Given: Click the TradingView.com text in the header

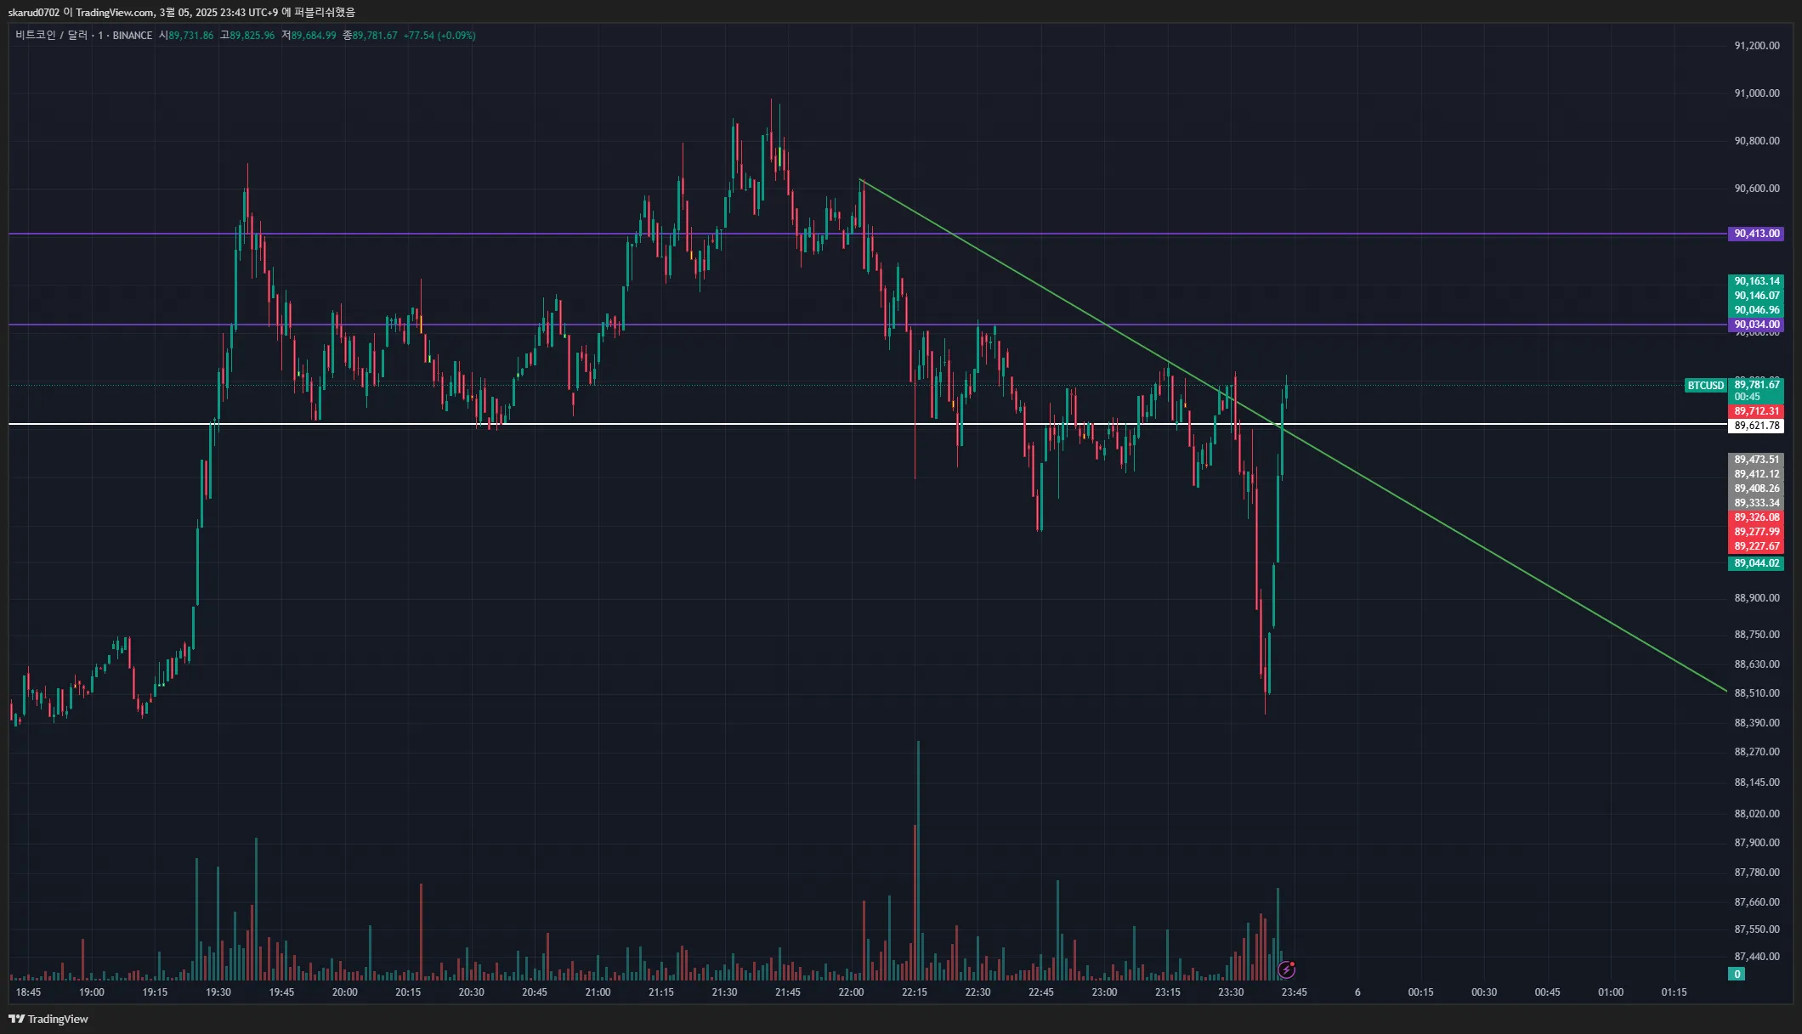Looking at the screenshot, I should point(115,12).
